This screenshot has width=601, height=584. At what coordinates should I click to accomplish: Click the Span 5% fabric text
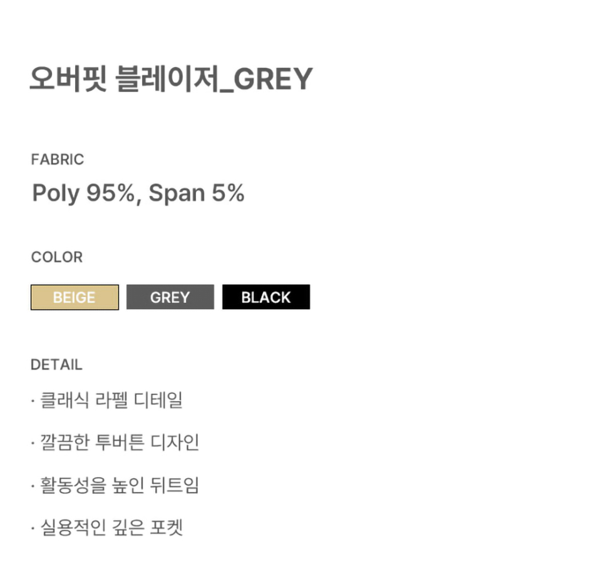[x=197, y=193]
